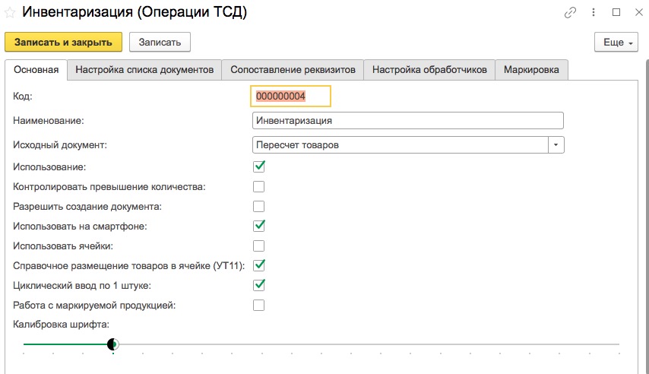Image resolution: width=649 pixels, height=374 pixels.
Task: Switch to the Маркировка tab
Action: pyautogui.click(x=531, y=70)
